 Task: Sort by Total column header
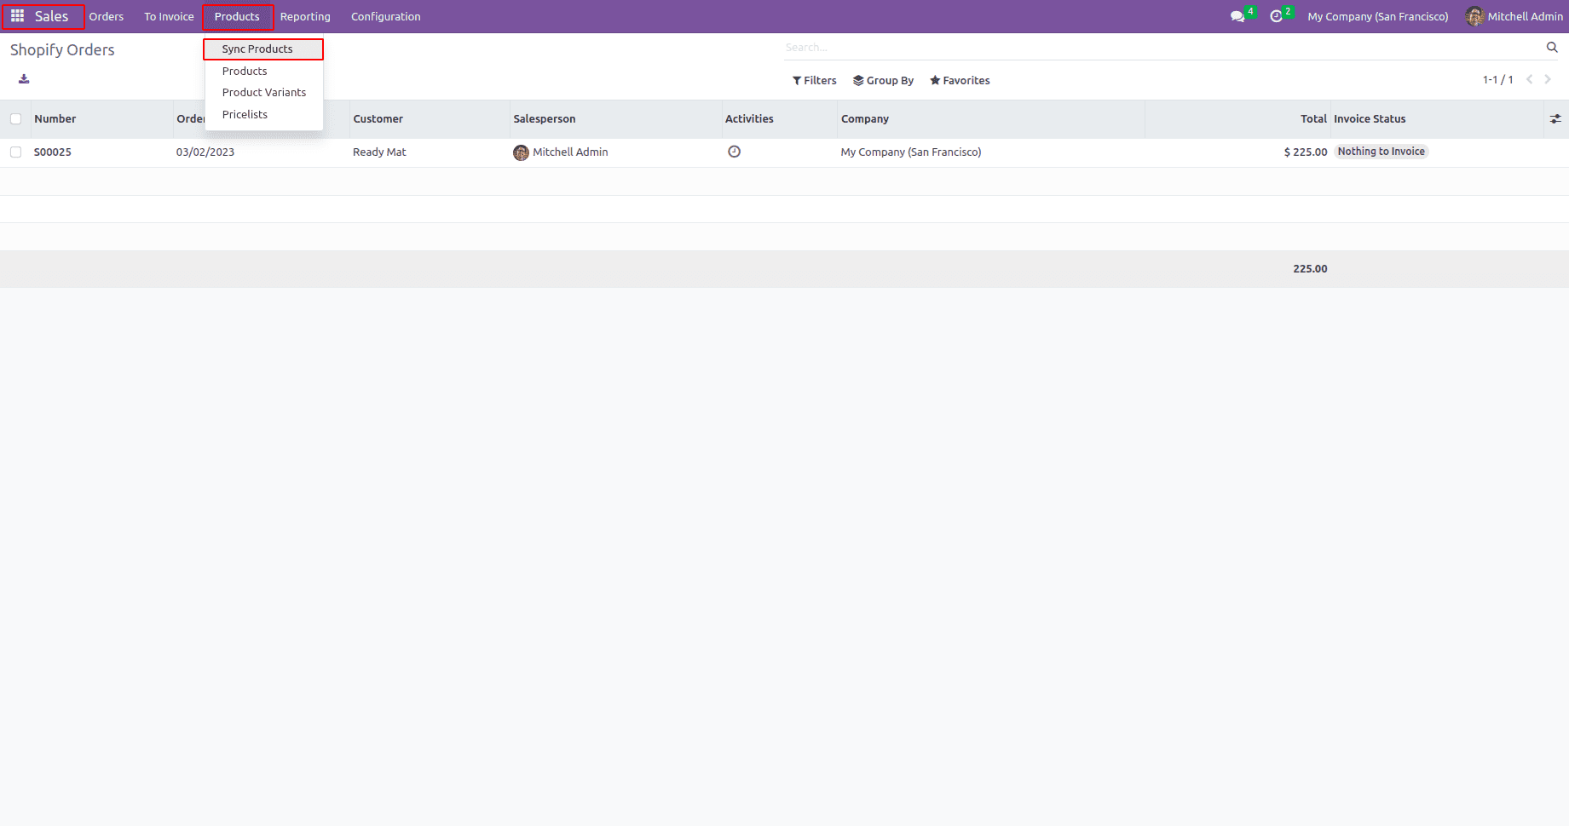tap(1313, 119)
